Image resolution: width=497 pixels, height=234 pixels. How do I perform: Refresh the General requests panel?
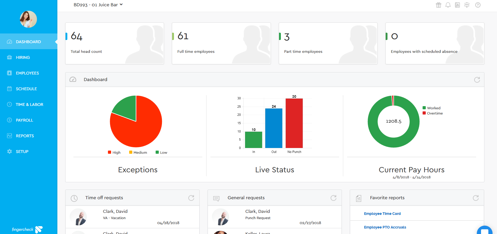click(334, 198)
